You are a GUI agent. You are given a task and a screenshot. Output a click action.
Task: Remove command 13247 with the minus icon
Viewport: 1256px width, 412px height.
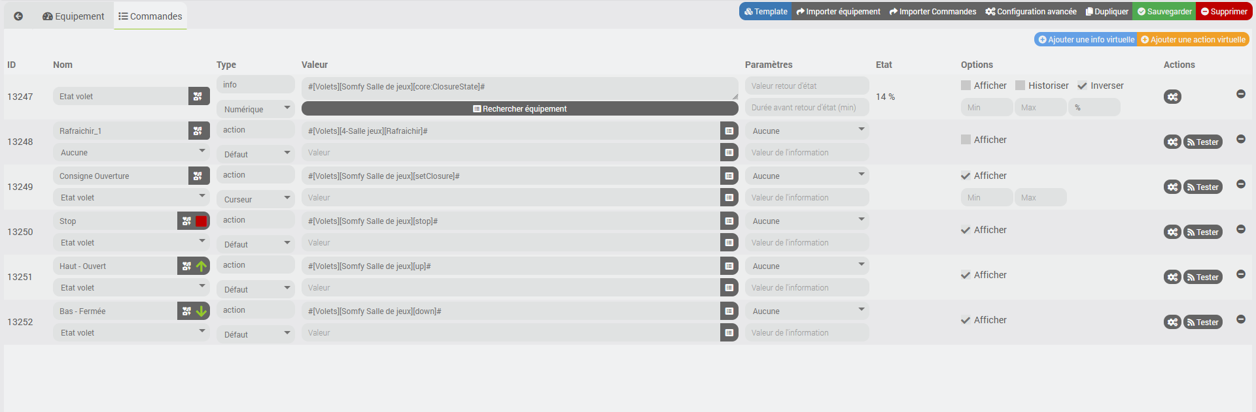click(x=1240, y=94)
